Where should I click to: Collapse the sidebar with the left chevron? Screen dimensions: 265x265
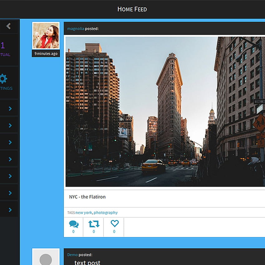tap(9, 26)
